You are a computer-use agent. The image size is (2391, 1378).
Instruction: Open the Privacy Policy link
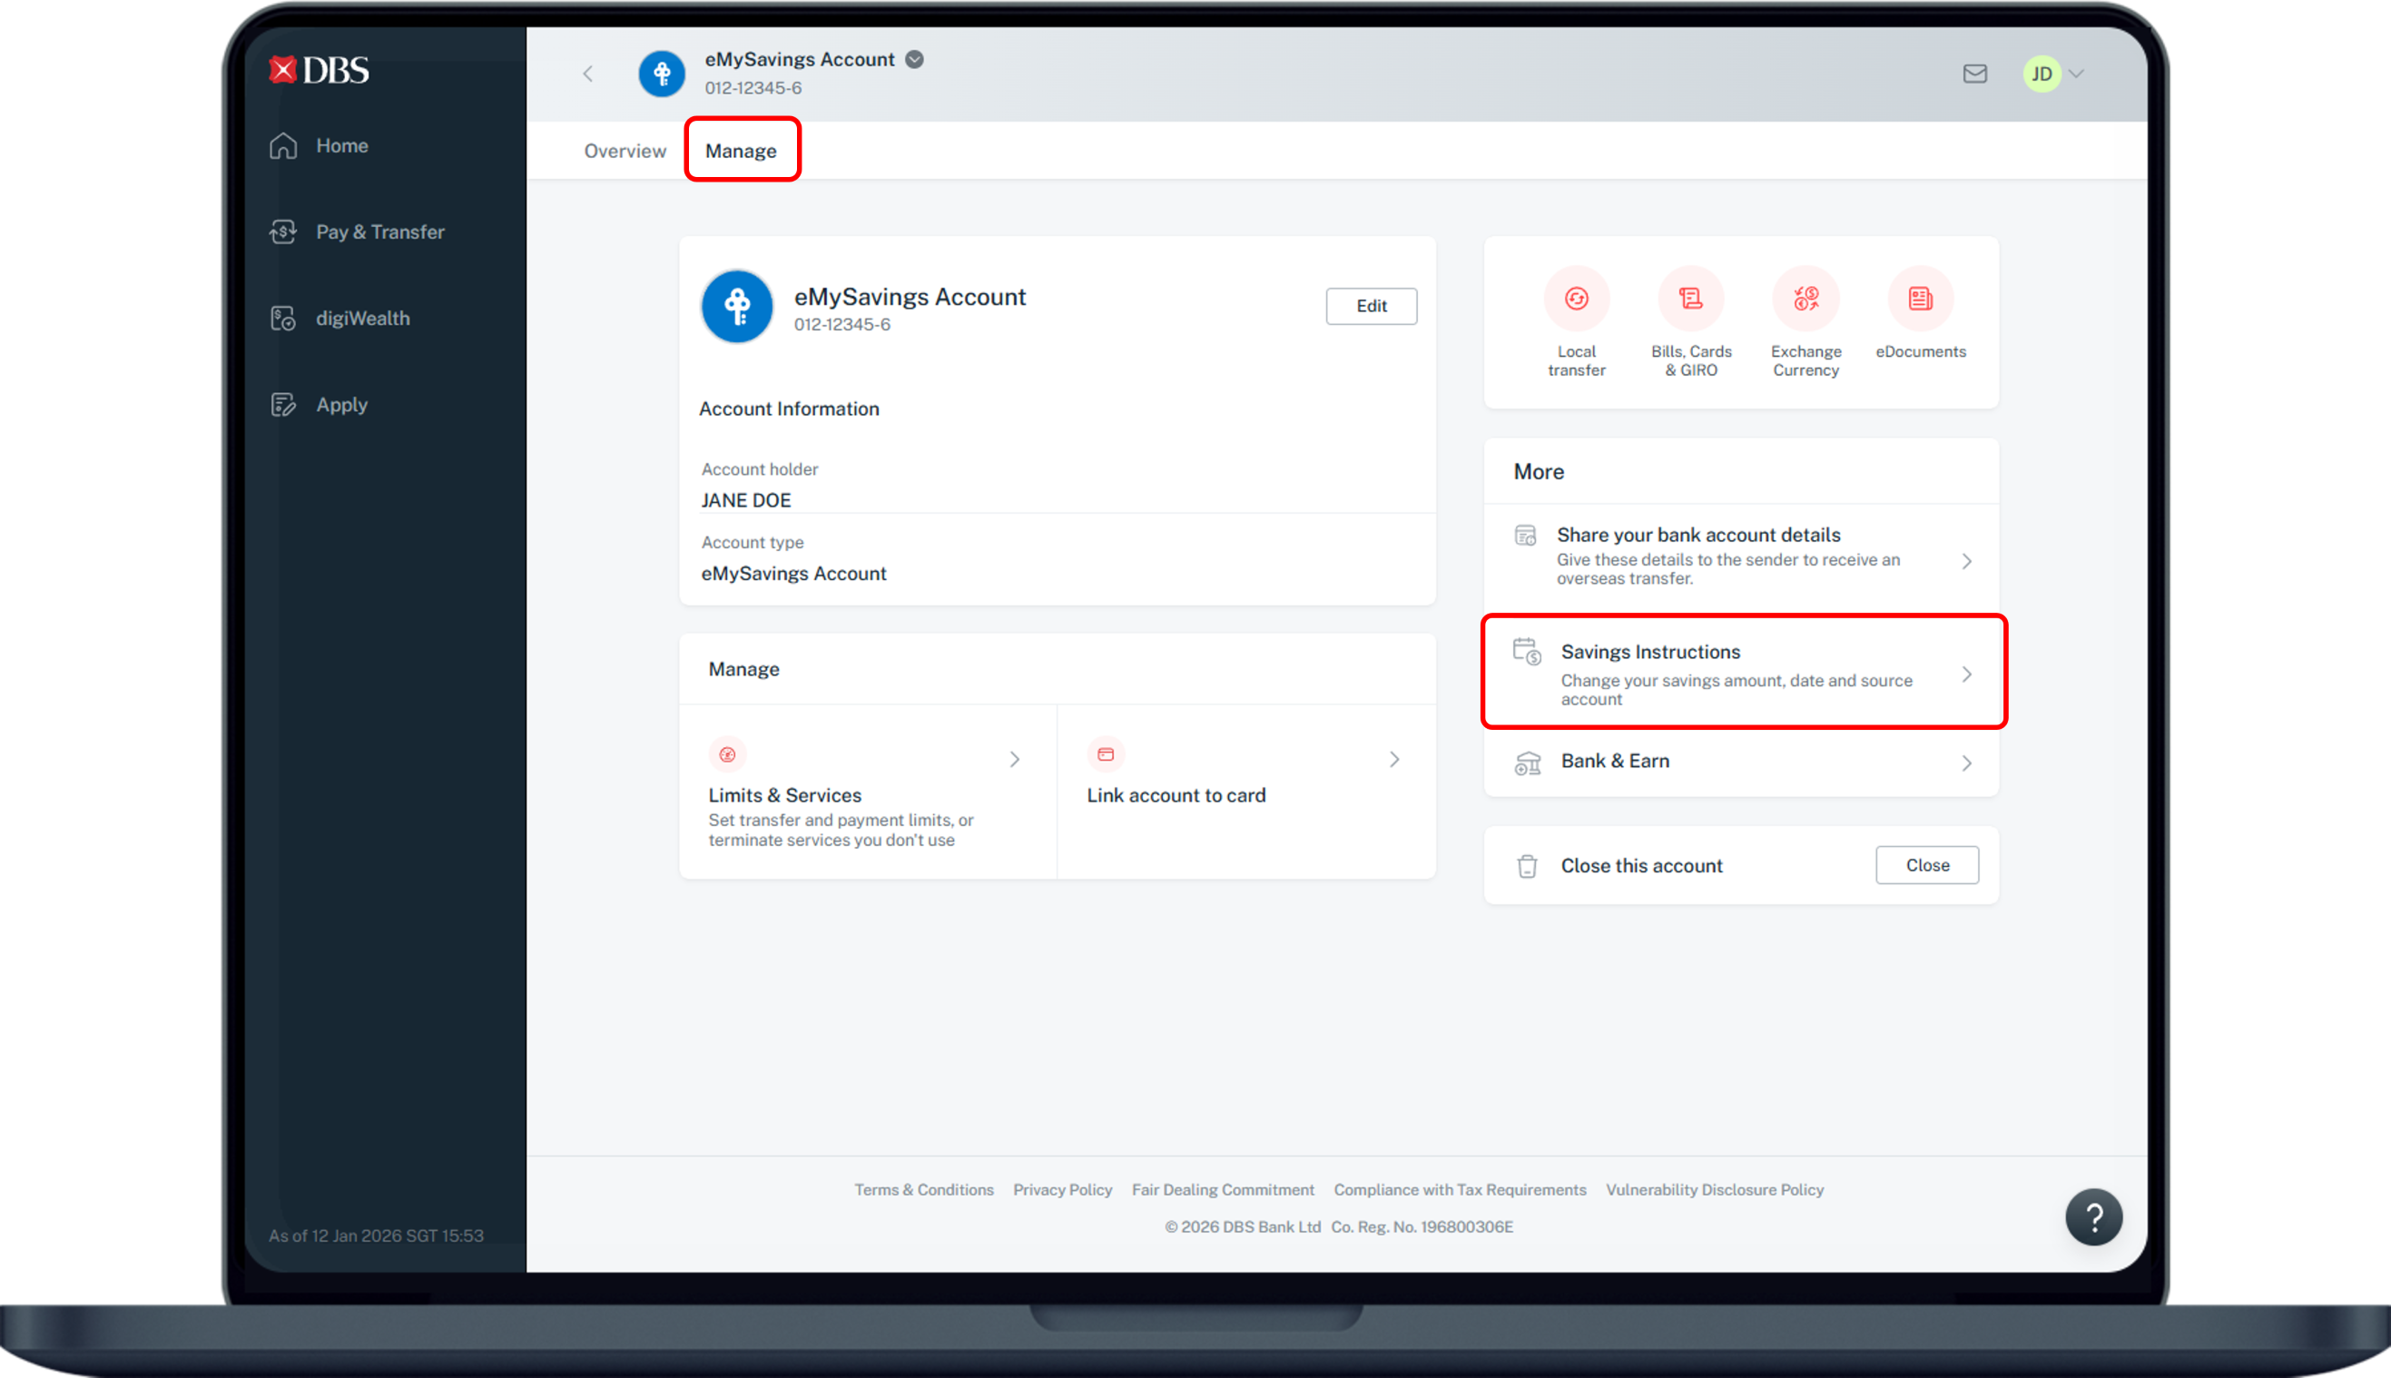[1062, 1190]
